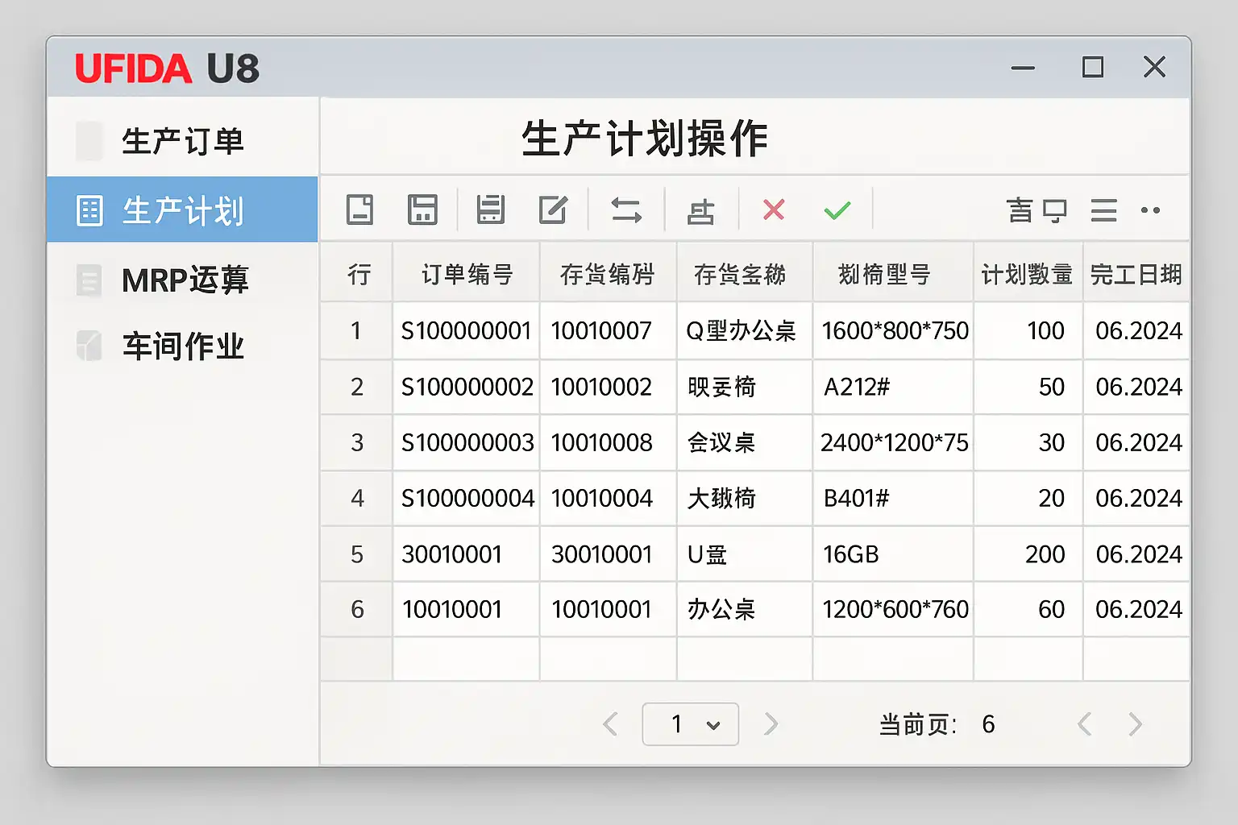Viewport: 1238px width, 825px height.
Task: Open 生产订单 in the sidebar
Action: [x=182, y=141]
